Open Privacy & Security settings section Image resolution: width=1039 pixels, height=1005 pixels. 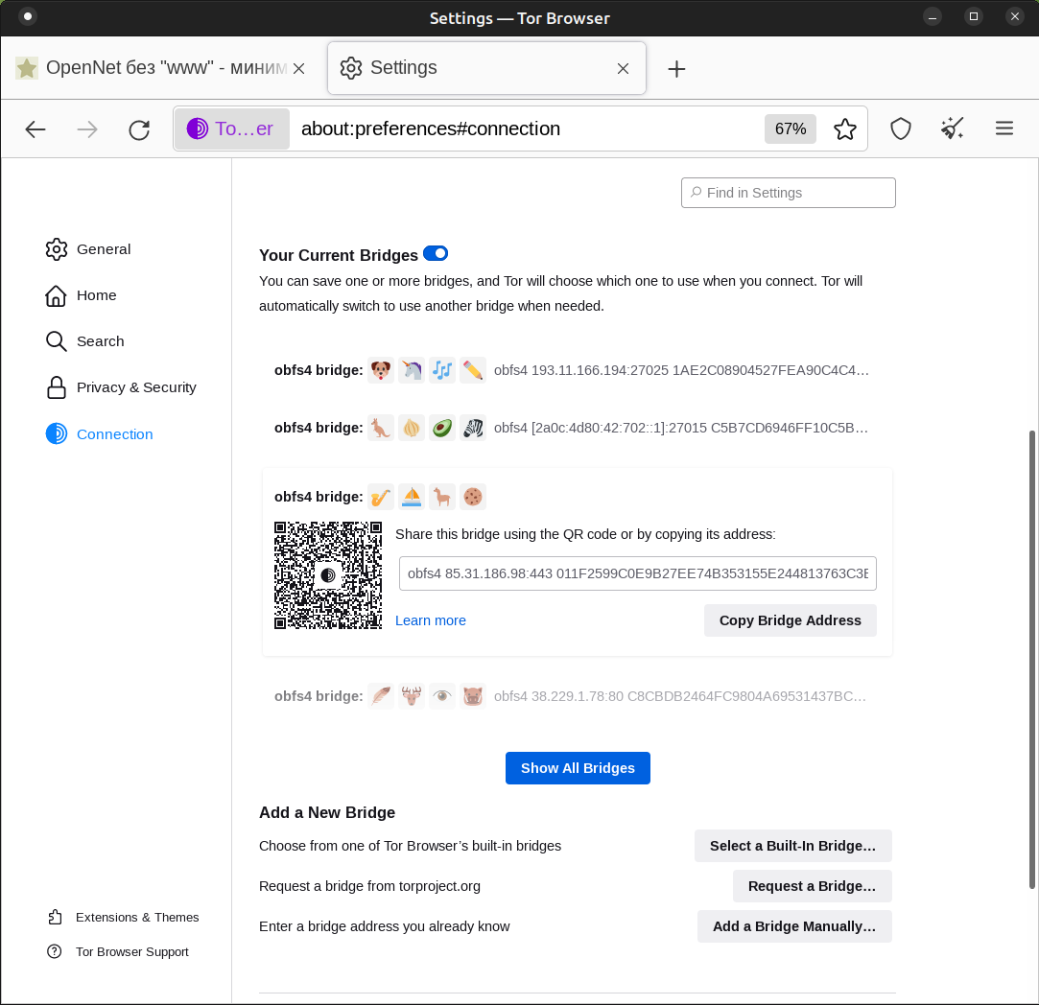(135, 387)
